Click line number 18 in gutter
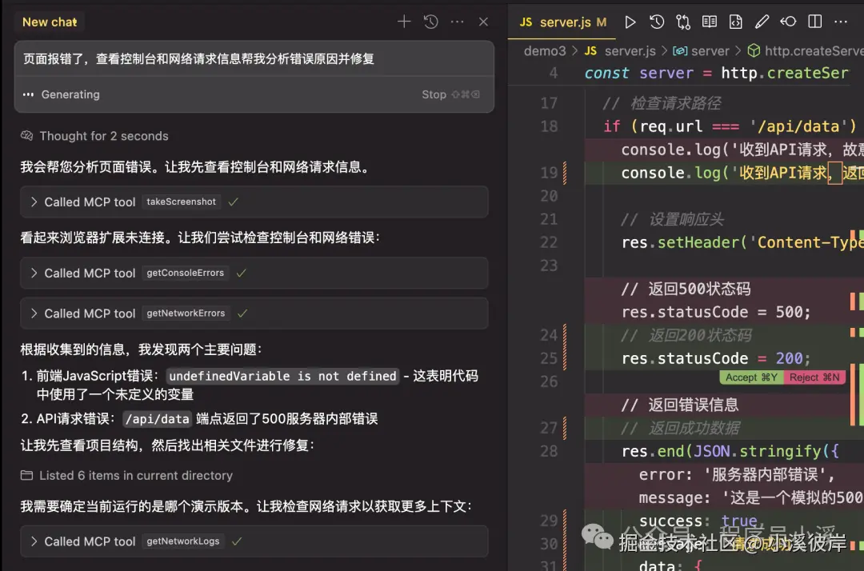 [x=549, y=126]
